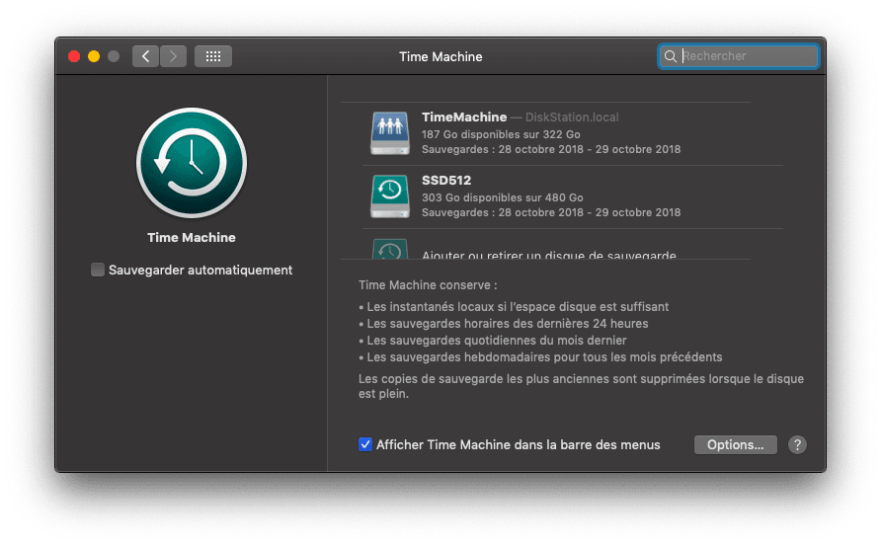
Task: Go back with the left chevron button
Action: (145, 56)
